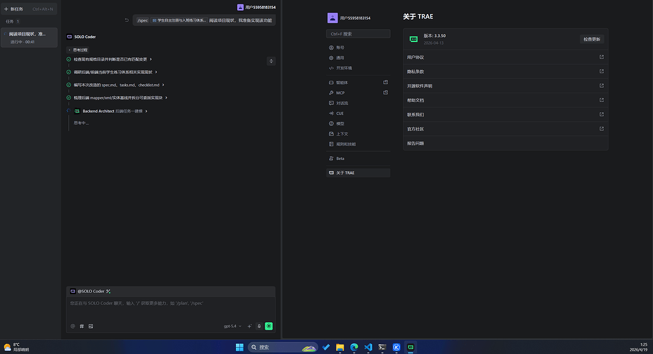Click the weather widget in taskbar
The height and width of the screenshot is (354, 653).
point(17,347)
